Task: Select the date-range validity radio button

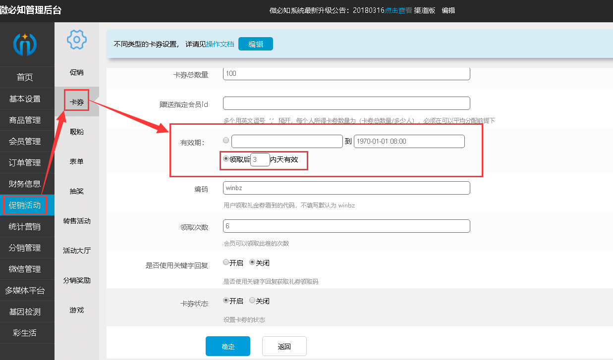Action: click(x=226, y=140)
